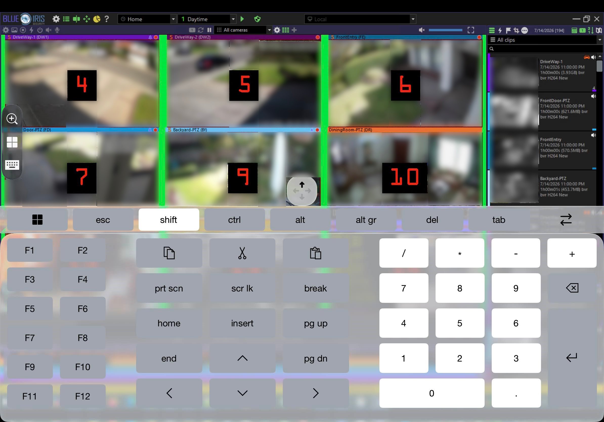Pause the camera live view
Image resolution: width=604 pixels, height=422 pixels.
209,30
